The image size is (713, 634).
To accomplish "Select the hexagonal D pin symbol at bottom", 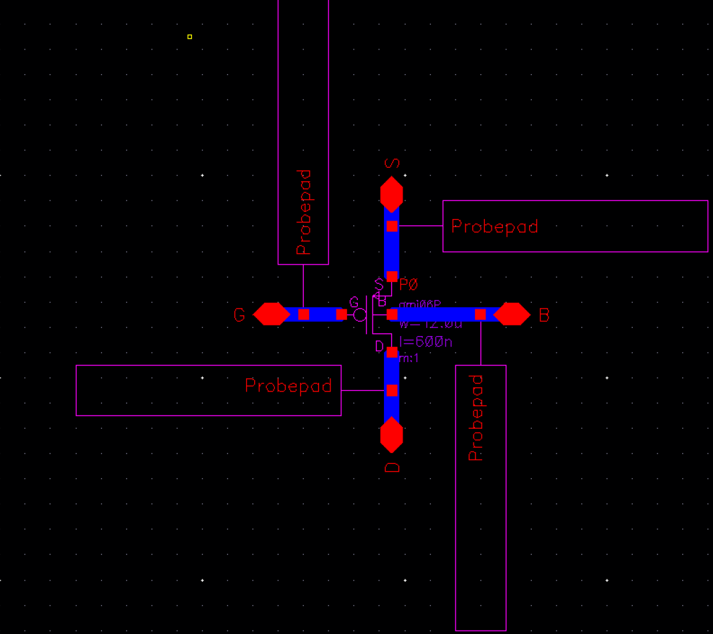I will pos(393,435).
